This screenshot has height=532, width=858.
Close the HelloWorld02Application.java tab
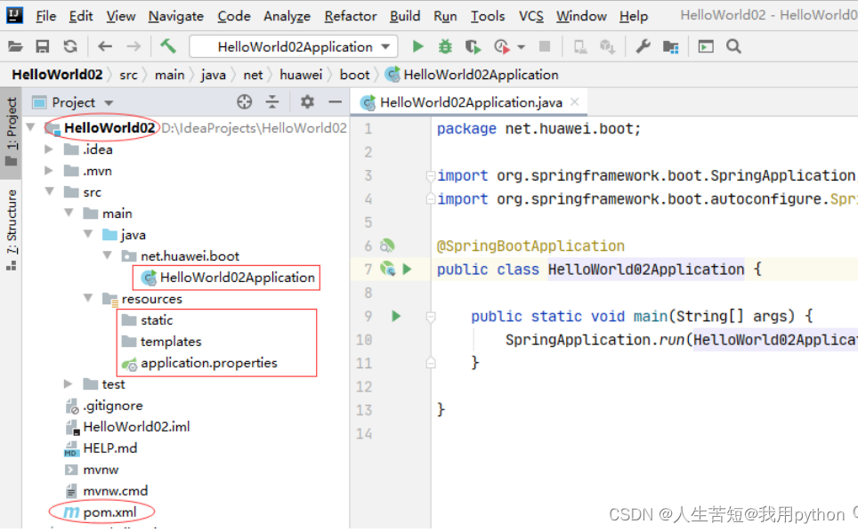(x=575, y=101)
